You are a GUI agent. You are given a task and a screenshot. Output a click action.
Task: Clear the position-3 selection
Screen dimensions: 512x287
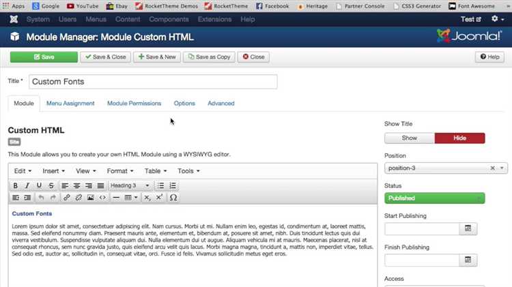pyautogui.click(x=492, y=168)
